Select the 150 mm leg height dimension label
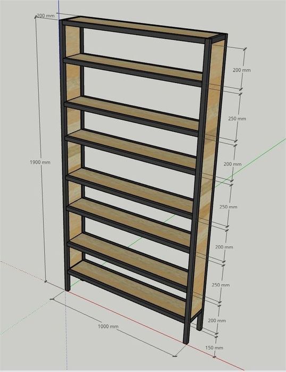Screen dimensions: 286x372 [x=214, y=348]
